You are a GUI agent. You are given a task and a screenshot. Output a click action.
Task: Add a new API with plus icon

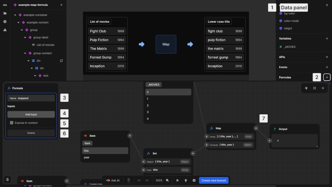[x=327, y=57]
